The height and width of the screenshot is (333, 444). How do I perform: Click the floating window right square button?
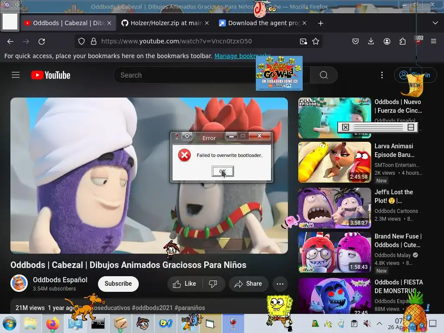411,127
